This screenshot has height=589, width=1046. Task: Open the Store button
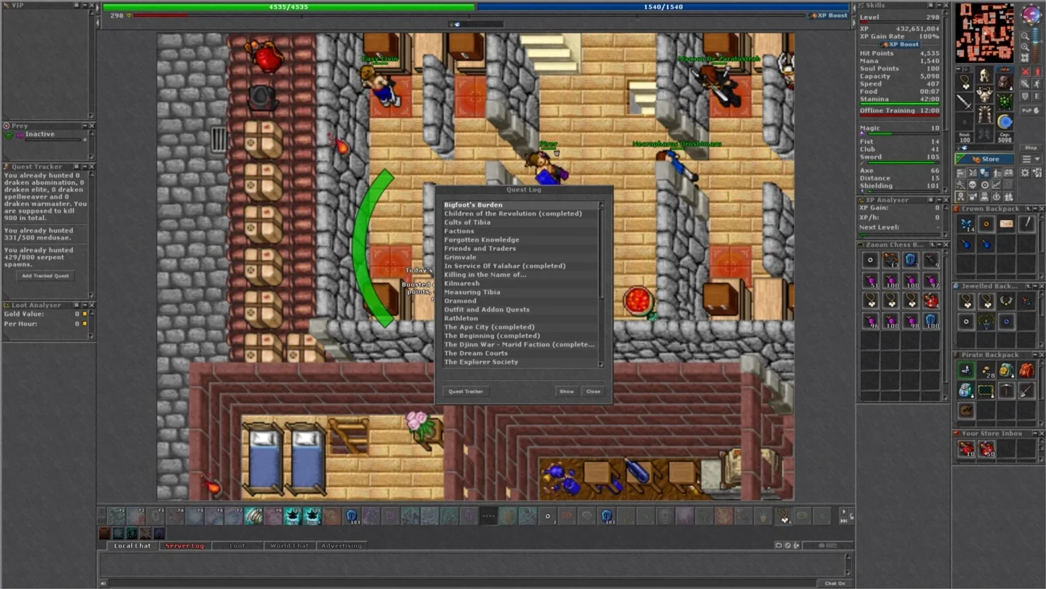984,159
